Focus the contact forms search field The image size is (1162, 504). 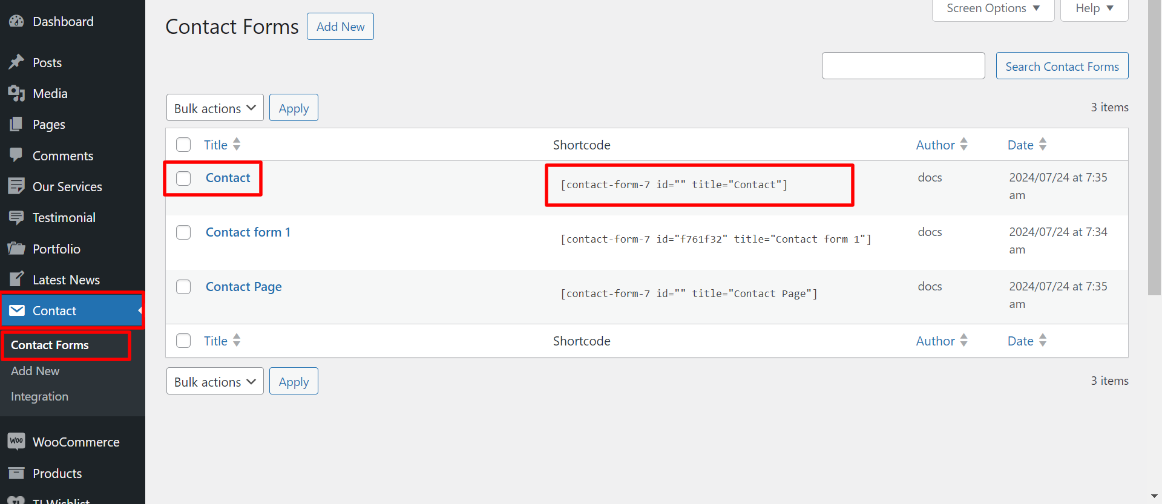click(903, 66)
